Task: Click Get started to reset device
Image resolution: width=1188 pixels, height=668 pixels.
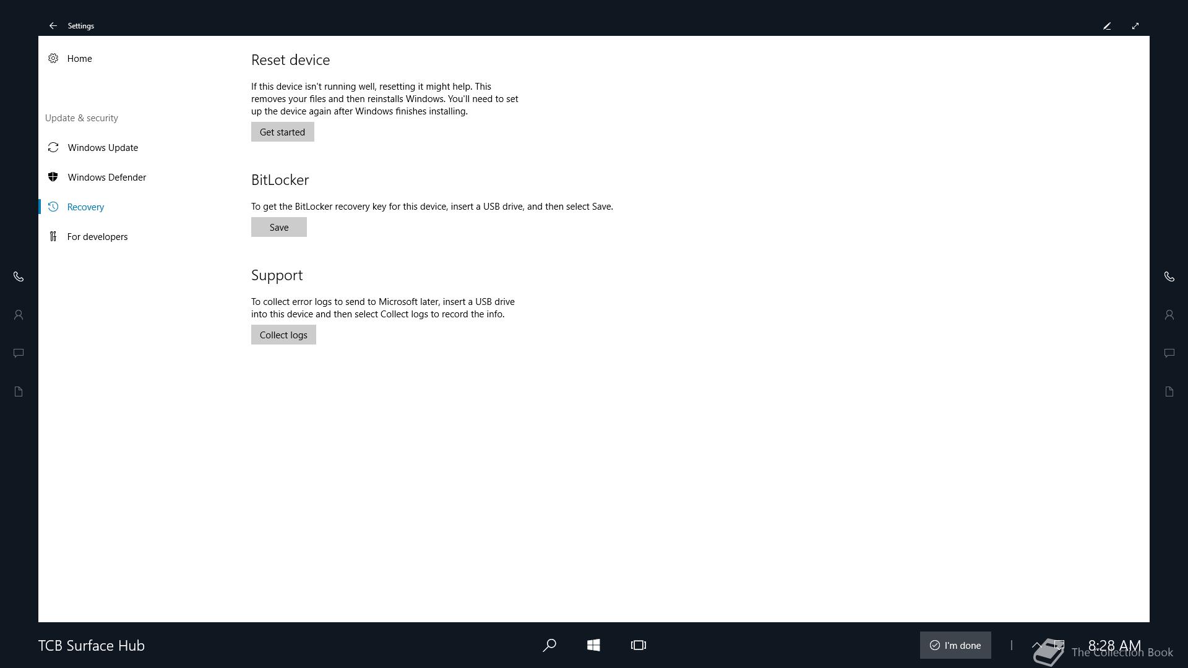Action: click(282, 132)
